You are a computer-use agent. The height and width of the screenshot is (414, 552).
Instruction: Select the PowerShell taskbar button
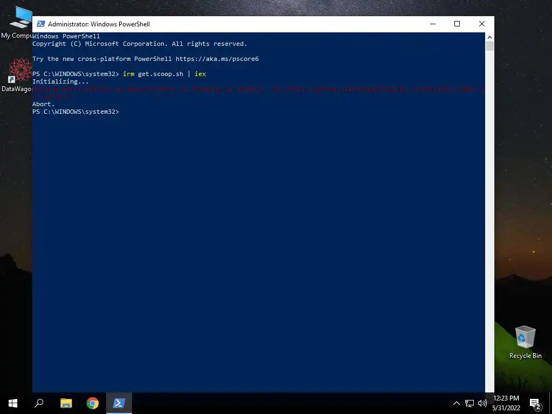pyautogui.click(x=119, y=403)
